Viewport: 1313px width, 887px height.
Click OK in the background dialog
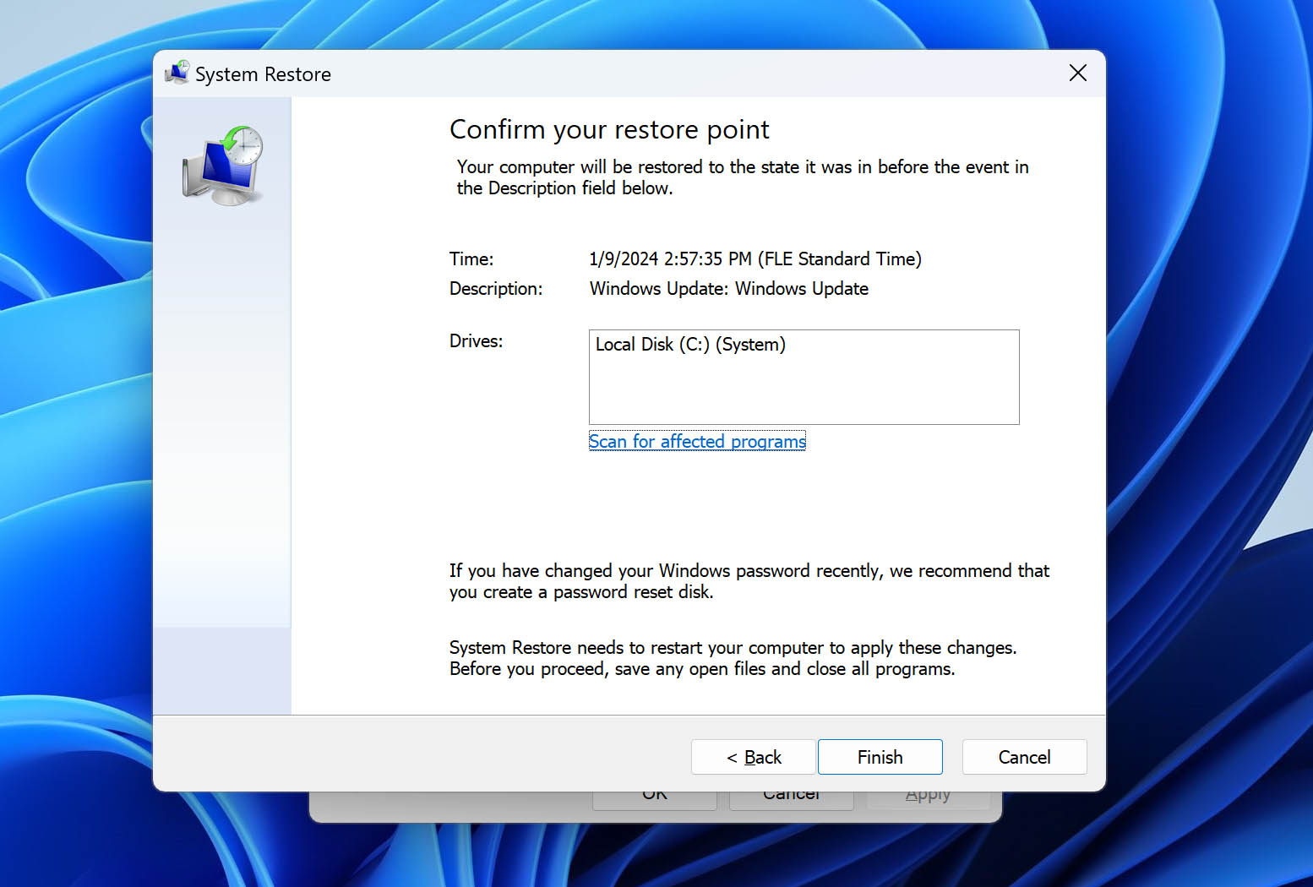click(655, 799)
